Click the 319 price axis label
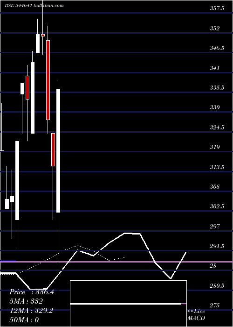Screen dimensions: 233x327 (215, 147)
